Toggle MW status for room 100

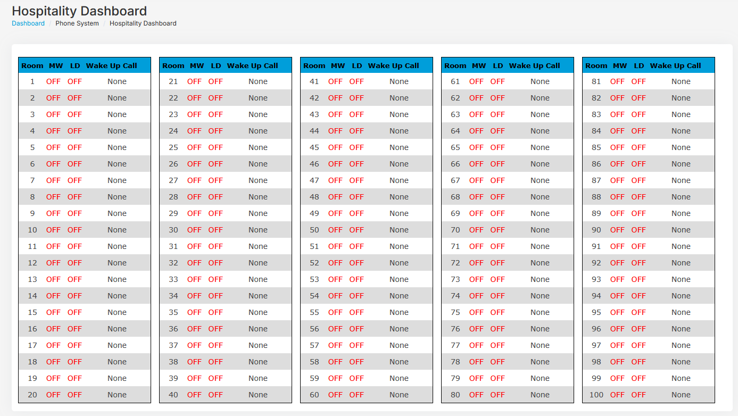(617, 394)
